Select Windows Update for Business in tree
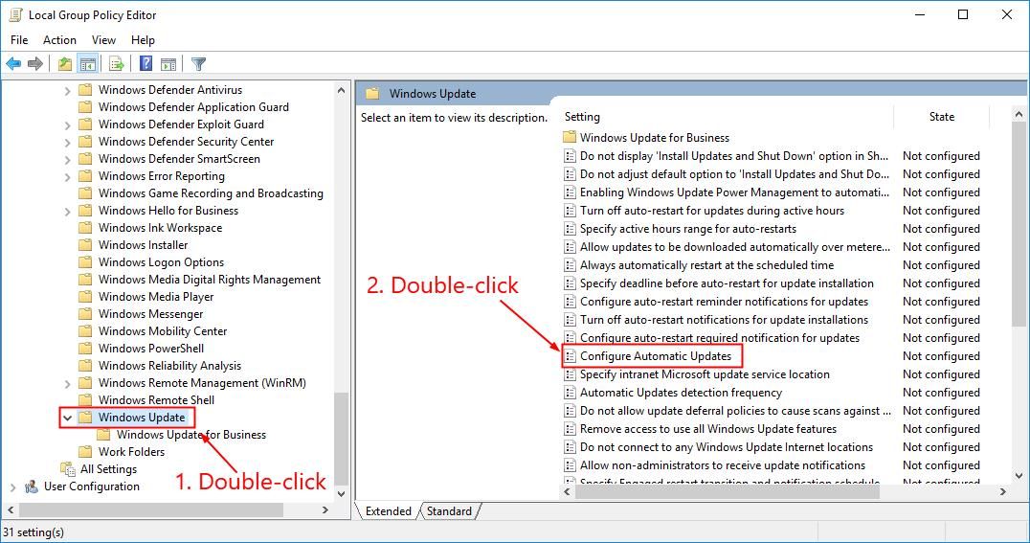Viewport: 1030px width, 543px height. tap(190, 435)
